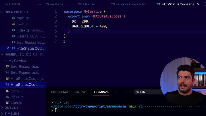Select HttpStatusCod... entry in Open Editors
Image resolution: width=206 pixels, height=116 pixels.
[x=23, y=48]
